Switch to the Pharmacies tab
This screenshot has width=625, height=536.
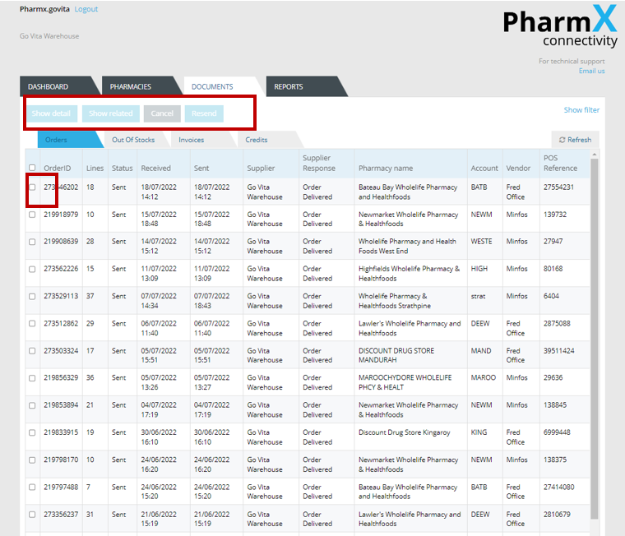(131, 86)
